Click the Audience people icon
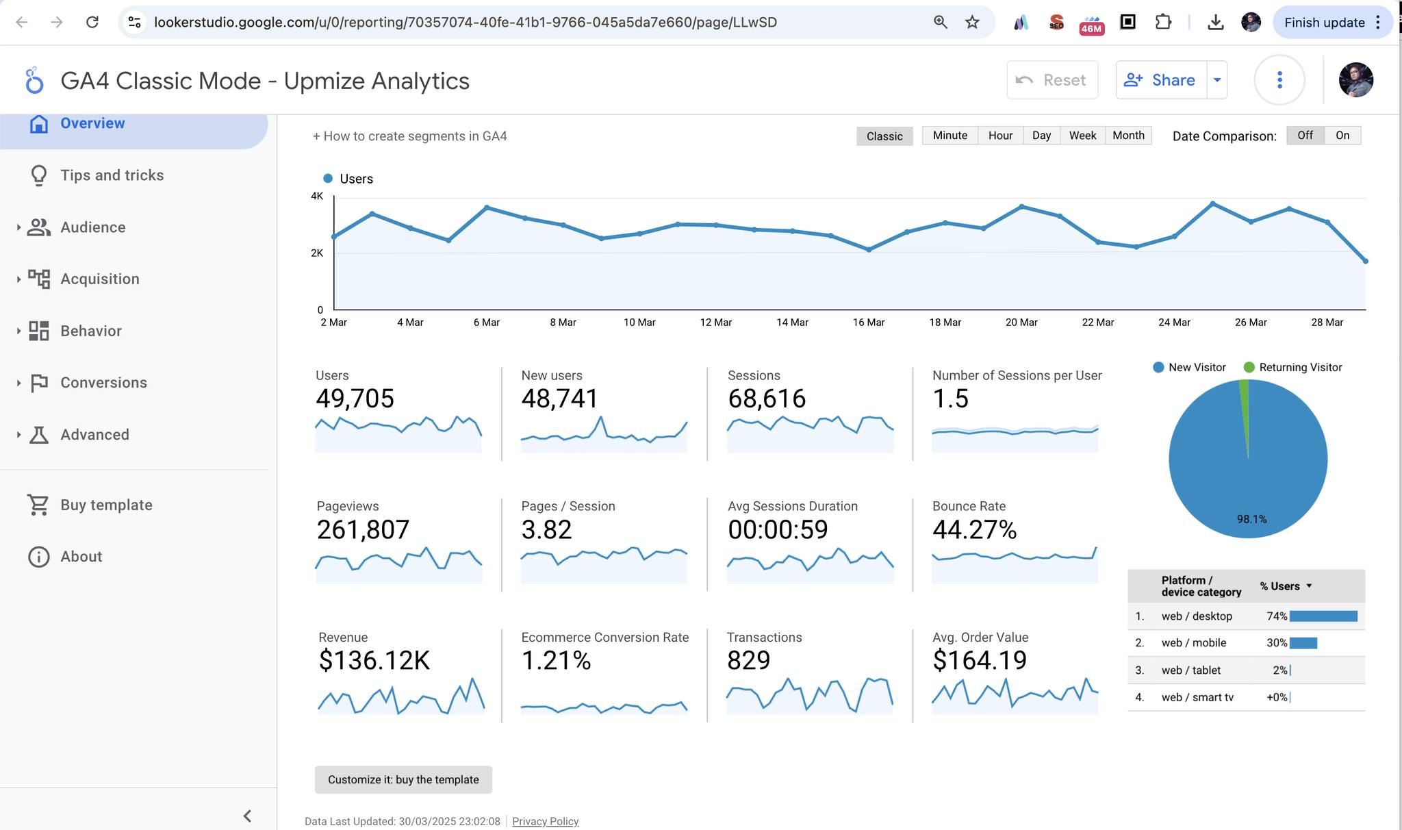Screen dimensions: 1402x830 click(x=39, y=227)
